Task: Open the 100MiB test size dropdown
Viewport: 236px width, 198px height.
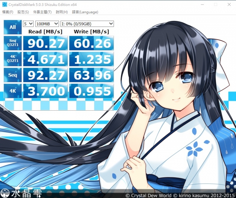Action: point(47,24)
